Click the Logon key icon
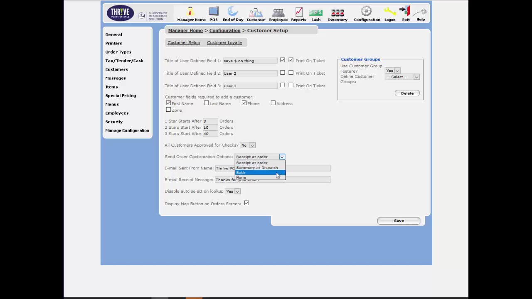This screenshot has height=299, width=532. [x=390, y=14]
